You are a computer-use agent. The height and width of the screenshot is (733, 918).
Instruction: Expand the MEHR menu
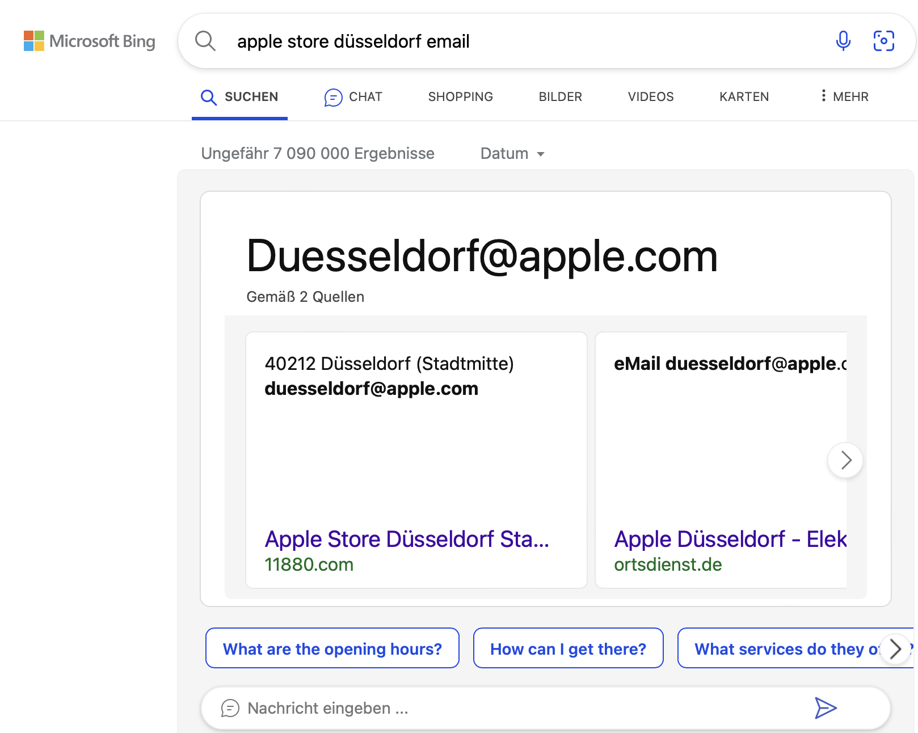click(844, 96)
